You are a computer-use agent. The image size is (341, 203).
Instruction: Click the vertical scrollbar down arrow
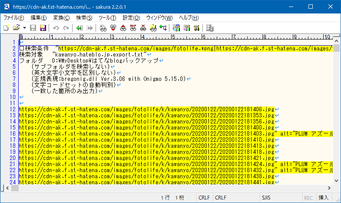pyautogui.click(x=336, y=180)
